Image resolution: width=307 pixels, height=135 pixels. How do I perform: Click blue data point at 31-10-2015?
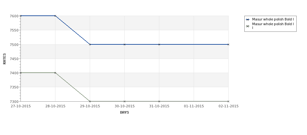159,44
